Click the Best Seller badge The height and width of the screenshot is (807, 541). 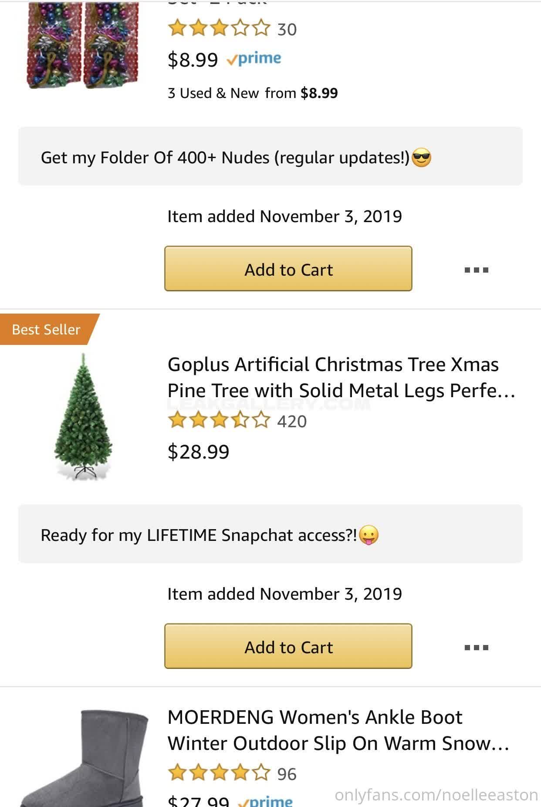click(46, 329)
